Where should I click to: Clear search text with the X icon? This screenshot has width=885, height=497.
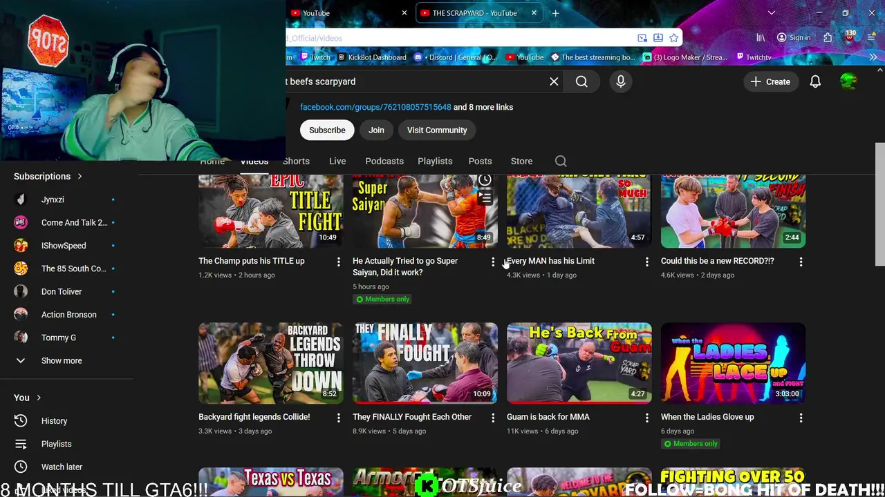point(554,81)
